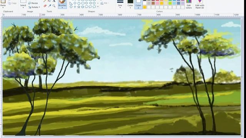This screenshot has width=246, height=138.
Task: Select Color 2 background swatch
Action: [138, 4]
